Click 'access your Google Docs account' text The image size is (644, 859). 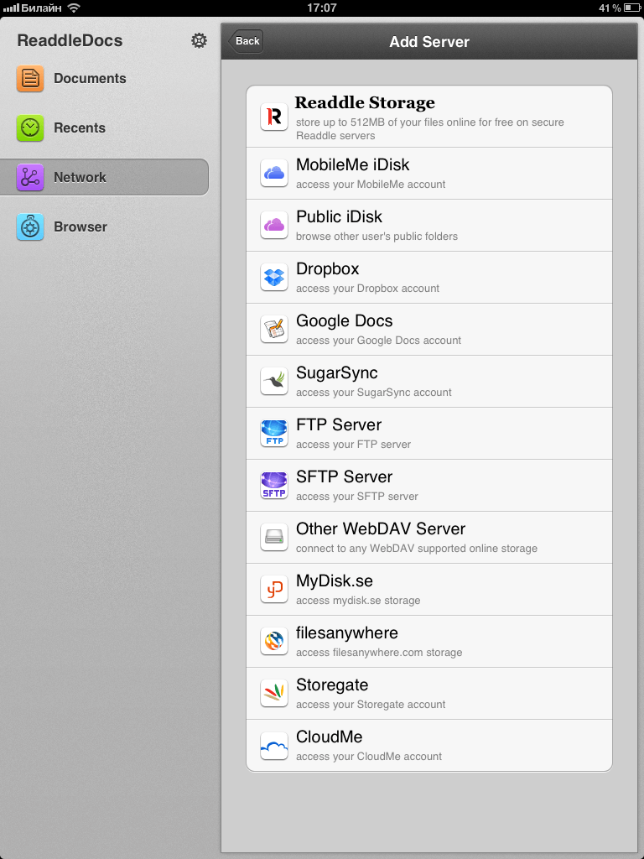point(378,341)
